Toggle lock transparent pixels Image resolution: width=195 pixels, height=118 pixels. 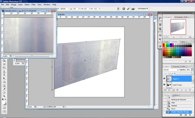169,74
